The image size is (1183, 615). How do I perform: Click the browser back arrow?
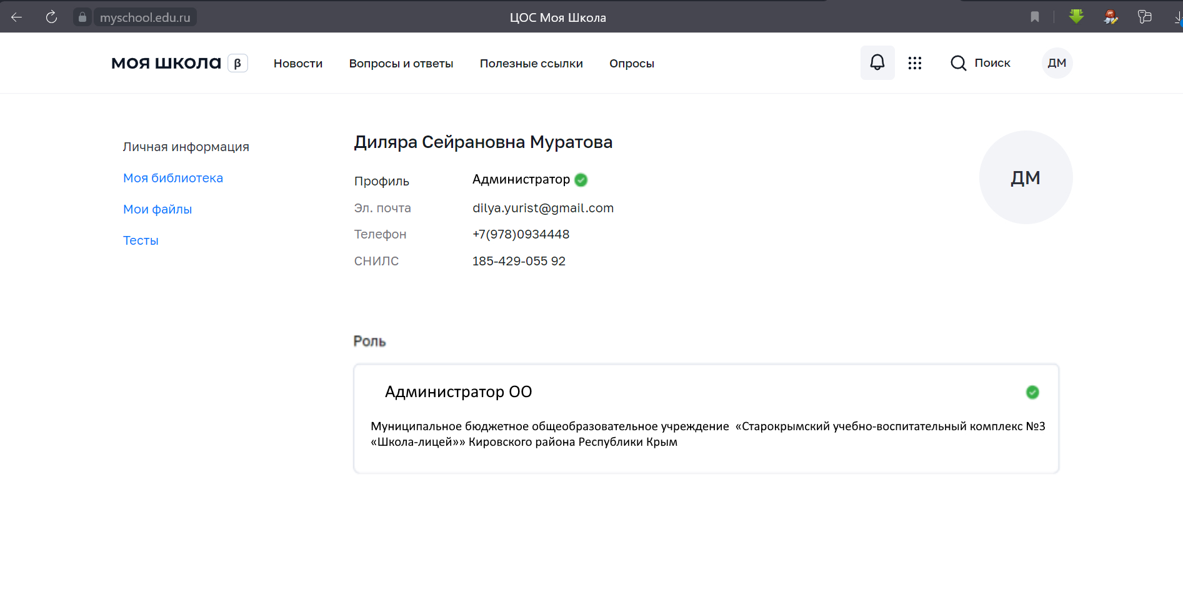[x=17, y=17]
